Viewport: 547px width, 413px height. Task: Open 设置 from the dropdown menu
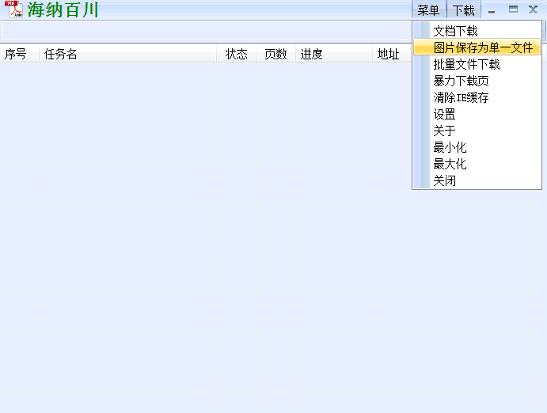(x=444, y=114)
